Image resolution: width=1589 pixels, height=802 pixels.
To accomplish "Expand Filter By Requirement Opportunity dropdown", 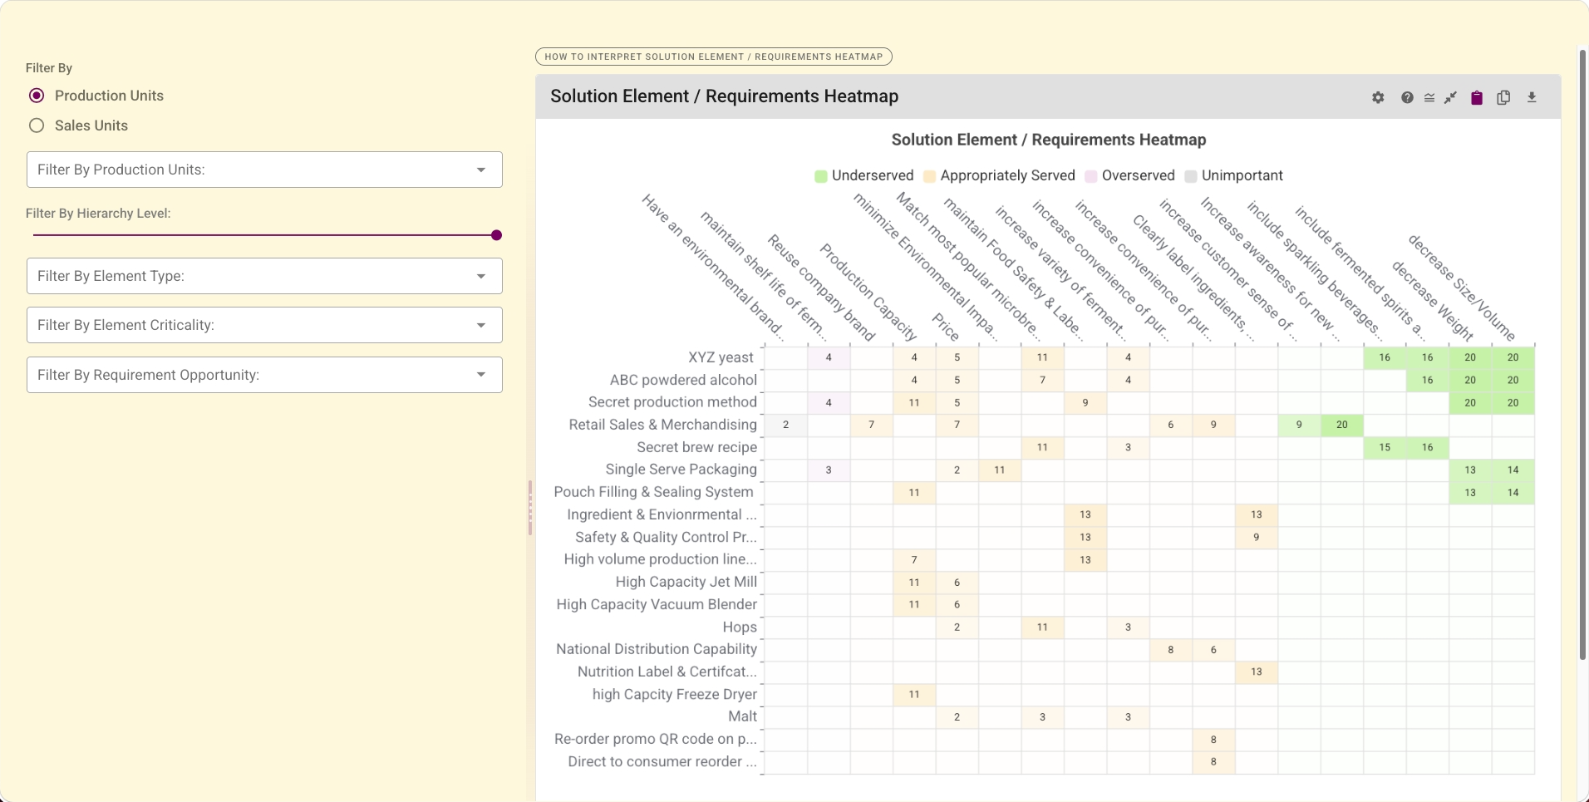I will pyautogui.click(x=264, y=375).
